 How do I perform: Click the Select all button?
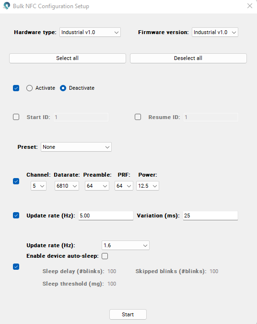(68, 58)
